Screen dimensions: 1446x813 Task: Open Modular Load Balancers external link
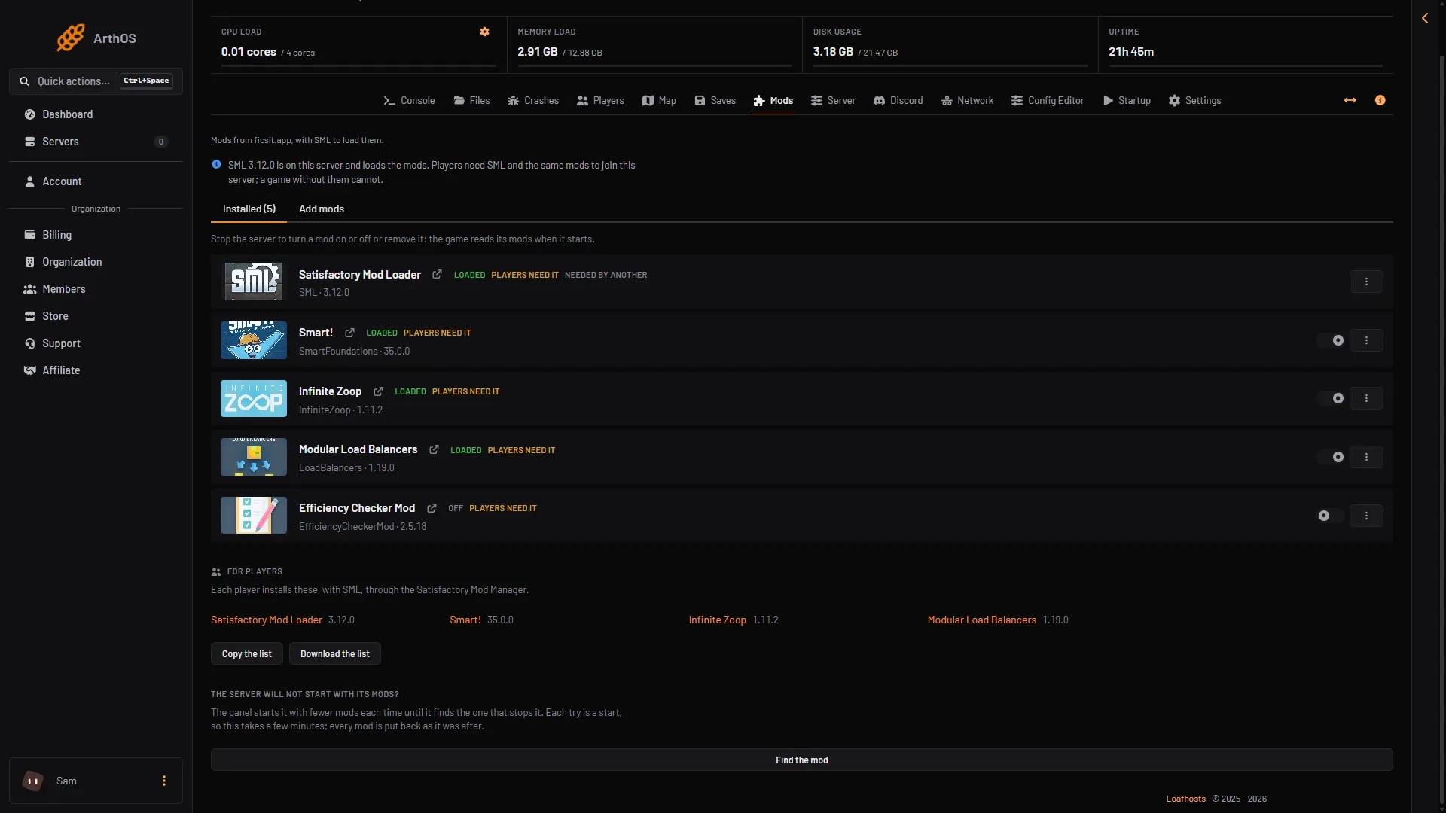pos(434,449)
